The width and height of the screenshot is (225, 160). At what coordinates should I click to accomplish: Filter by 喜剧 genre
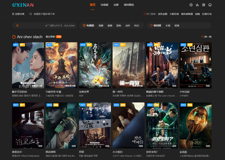pos(101,25)
